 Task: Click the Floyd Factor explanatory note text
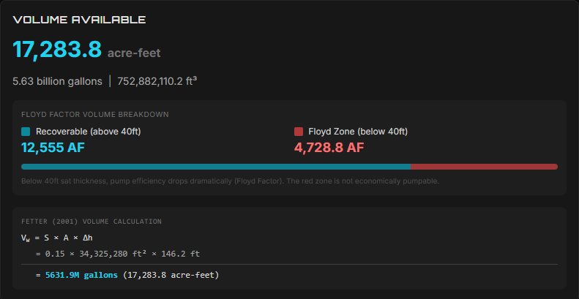[230, 181]
